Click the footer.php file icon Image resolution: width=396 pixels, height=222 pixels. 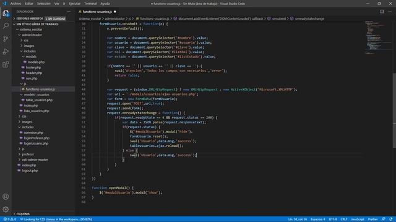point(23,67)
